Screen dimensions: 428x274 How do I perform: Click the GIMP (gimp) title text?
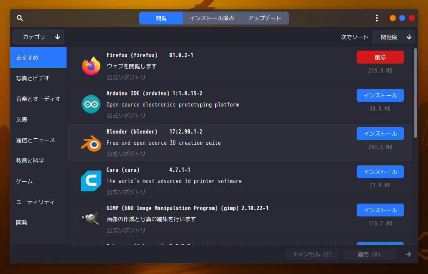tap(172, 208)
